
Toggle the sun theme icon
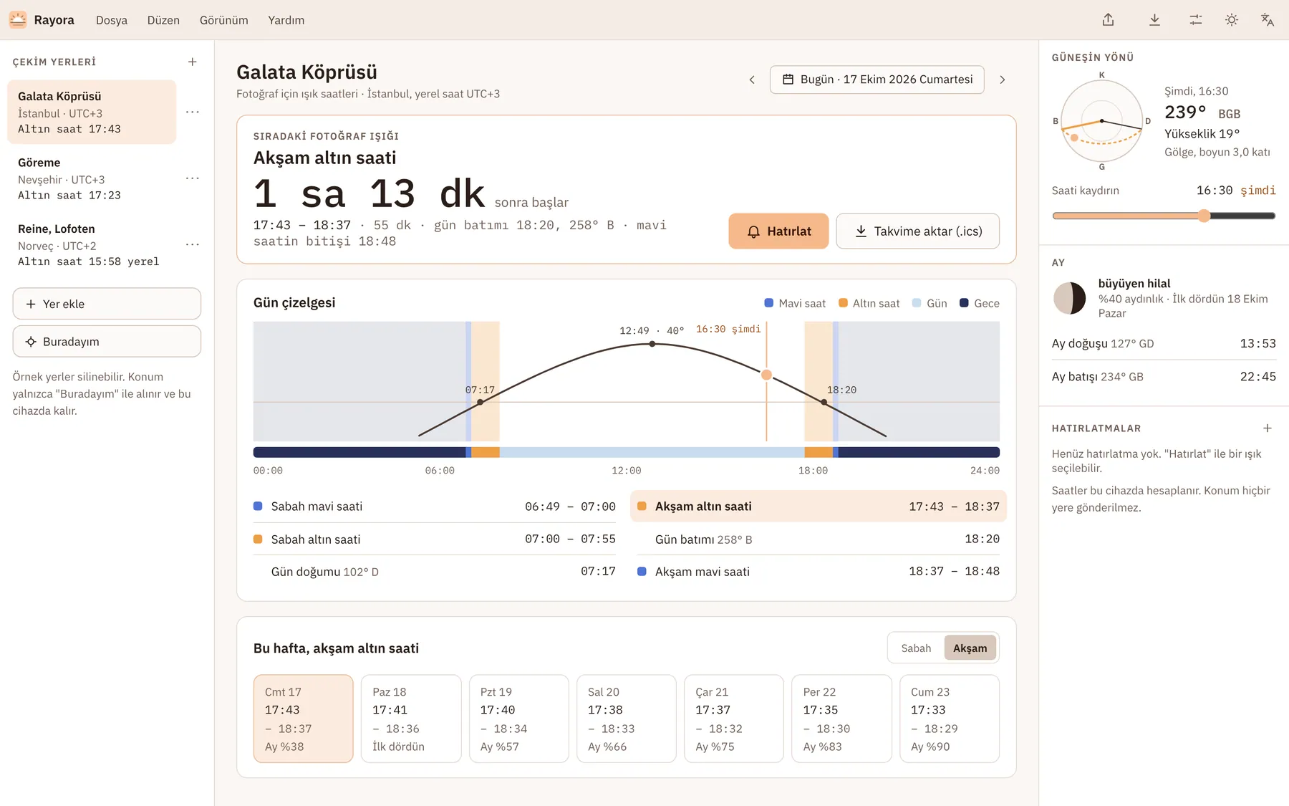click(x=1232, y=19)
